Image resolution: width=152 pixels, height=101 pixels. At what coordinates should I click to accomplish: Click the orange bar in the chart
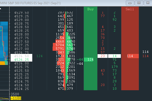click(x=3, y=63)
